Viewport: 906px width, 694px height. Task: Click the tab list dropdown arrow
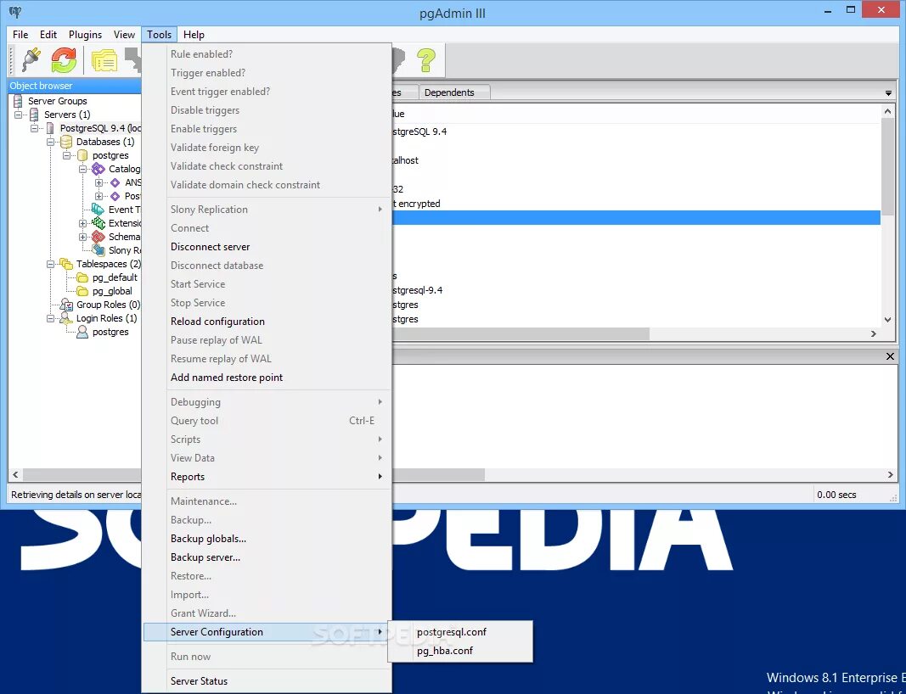pos(888,93)
